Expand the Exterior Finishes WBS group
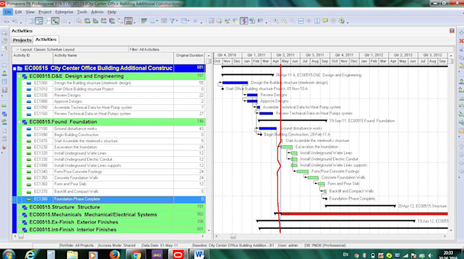 19,222
